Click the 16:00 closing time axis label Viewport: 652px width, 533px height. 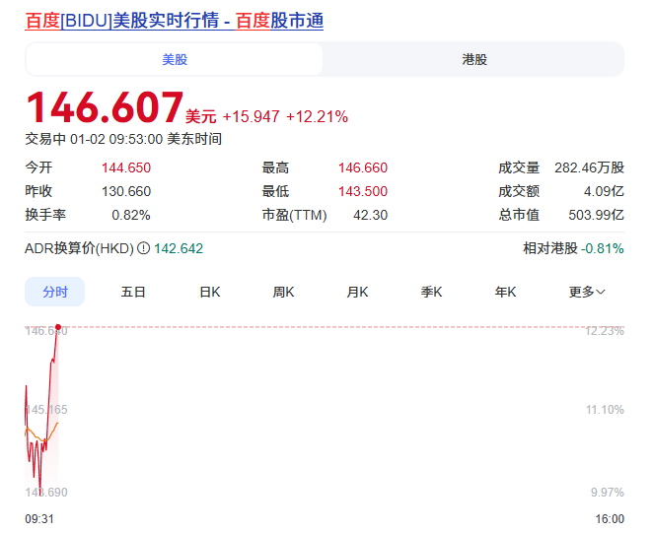click(610, 518)
